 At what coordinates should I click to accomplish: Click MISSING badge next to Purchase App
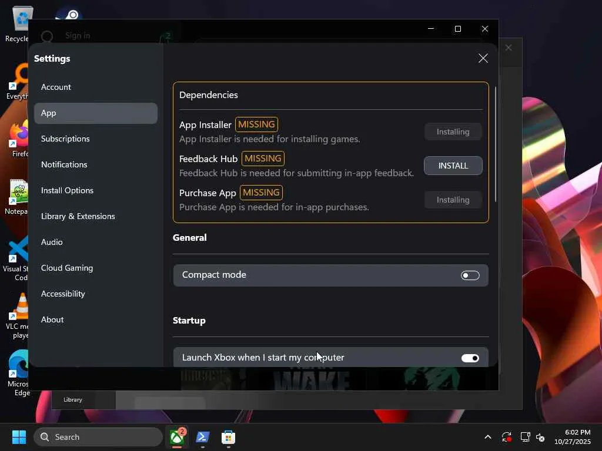click(x=261, y=193)
